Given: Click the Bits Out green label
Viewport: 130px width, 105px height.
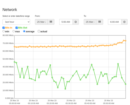Looking at the screenshot, I should click(x=23, y=28).
